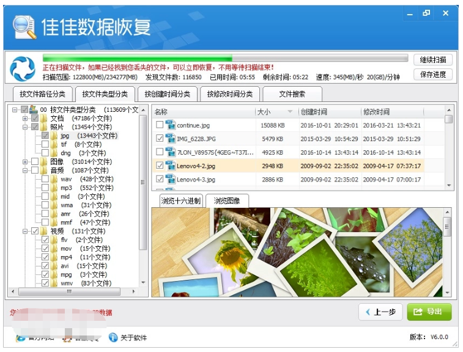Tick the checkbox for continue.jpg

click(x=160, y=125)
